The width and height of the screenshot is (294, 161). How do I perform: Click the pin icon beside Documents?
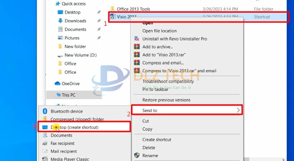[99, 29]
